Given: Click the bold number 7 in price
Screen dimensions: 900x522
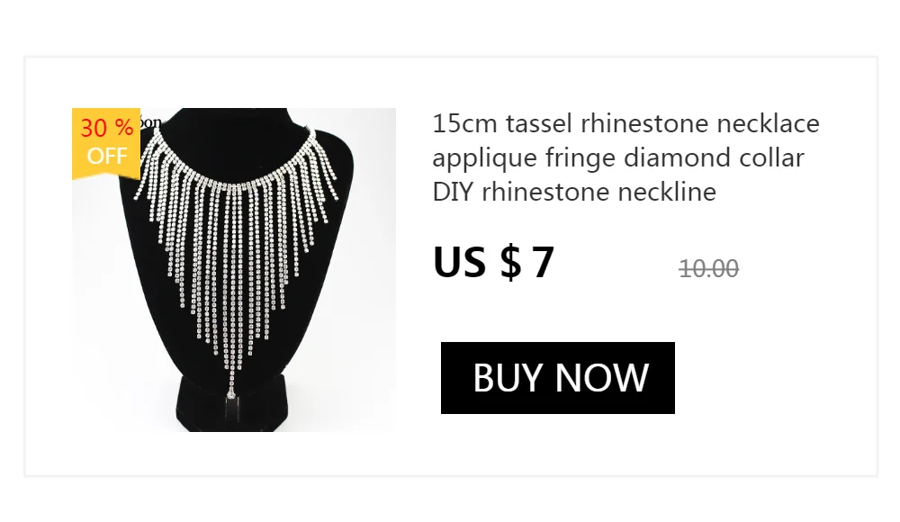Looking at the screenshot, I should click(x=543, y=262).
